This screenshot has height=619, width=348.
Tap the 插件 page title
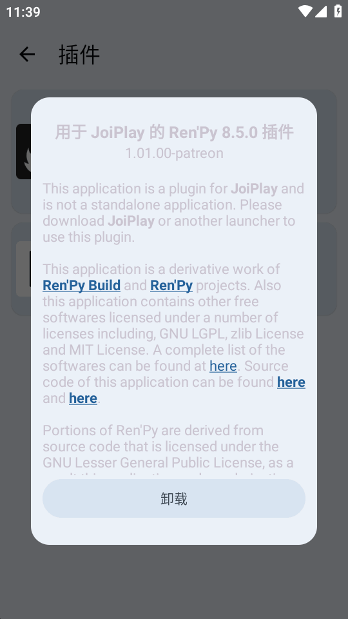[x=79, y=54]
